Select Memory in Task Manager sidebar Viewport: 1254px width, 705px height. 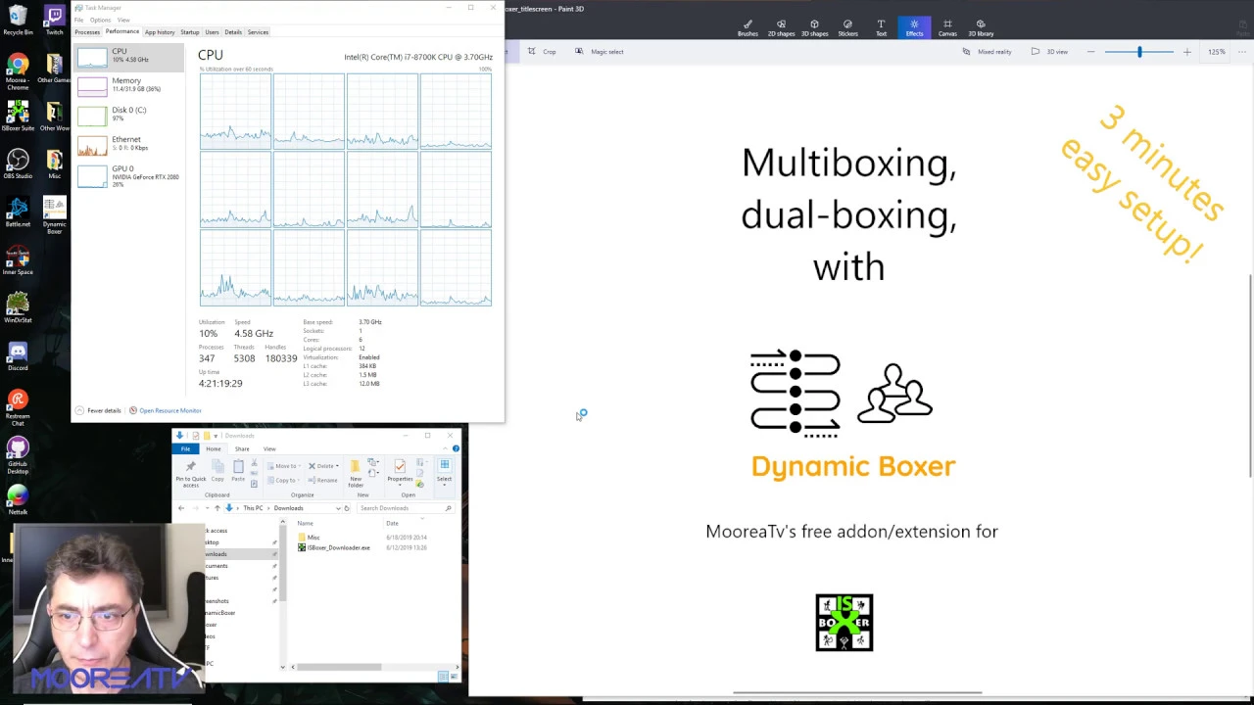128,85
